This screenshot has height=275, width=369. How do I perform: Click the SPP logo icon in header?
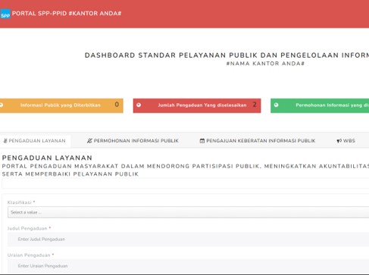click(x=5, y=14)
